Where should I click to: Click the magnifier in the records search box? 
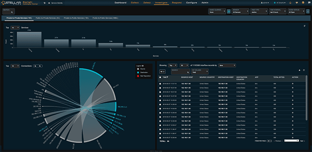188,72
